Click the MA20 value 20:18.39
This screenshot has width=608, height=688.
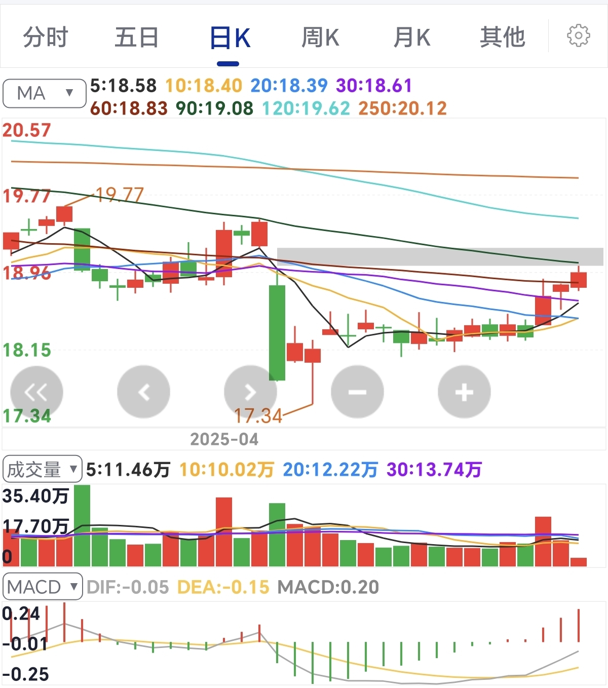tap(289, 86)
